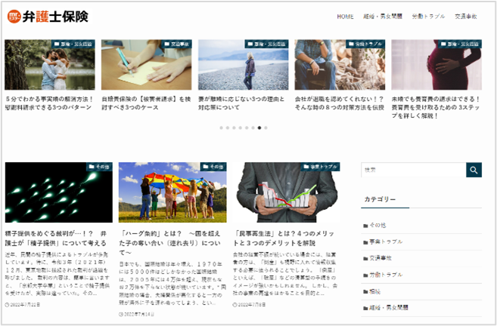
Task: Select the last carousel pagination dot
Action: pyautogui.click(x=266, y=128)
